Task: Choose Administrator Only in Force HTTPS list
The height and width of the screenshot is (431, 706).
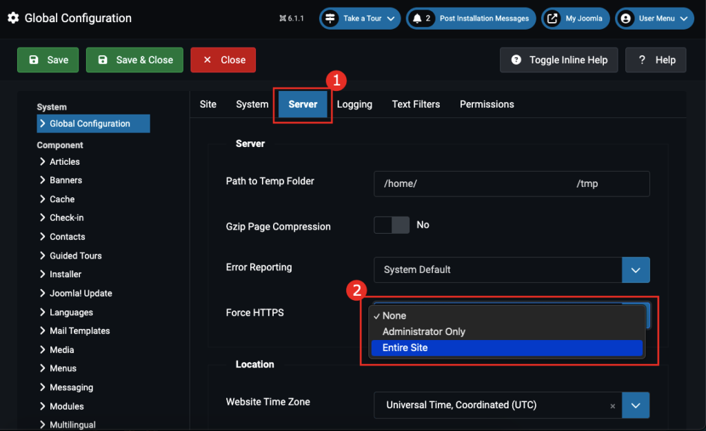Action: [x=507, y=332]
